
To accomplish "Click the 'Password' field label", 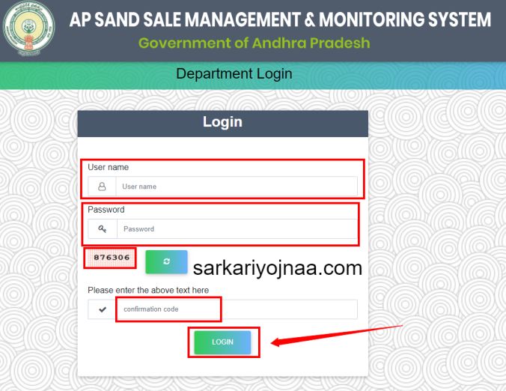I will [x=106, y=210].
